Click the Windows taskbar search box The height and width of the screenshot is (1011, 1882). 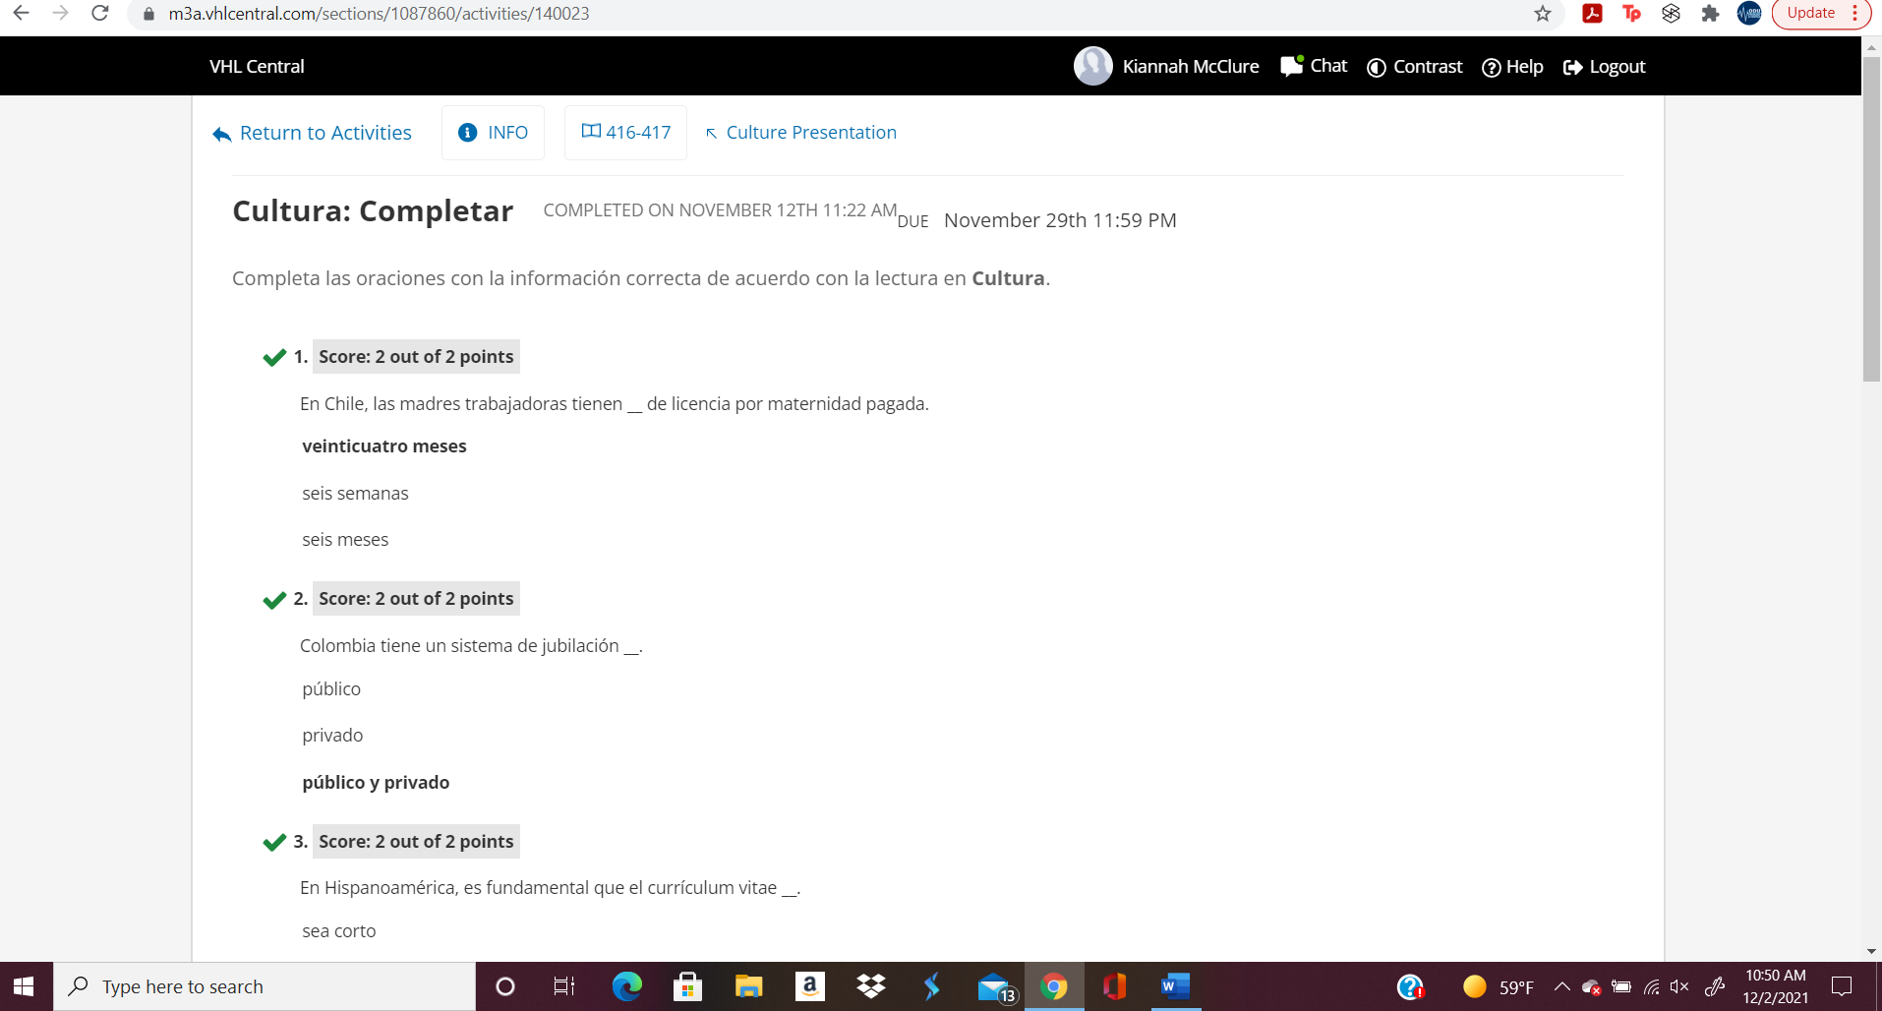265,986
